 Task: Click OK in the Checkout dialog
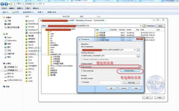click(111, 88)
